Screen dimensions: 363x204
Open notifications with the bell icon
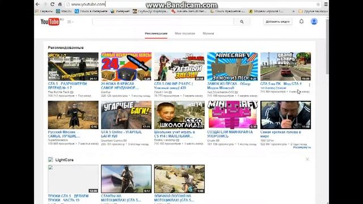[x=301, y=22]
